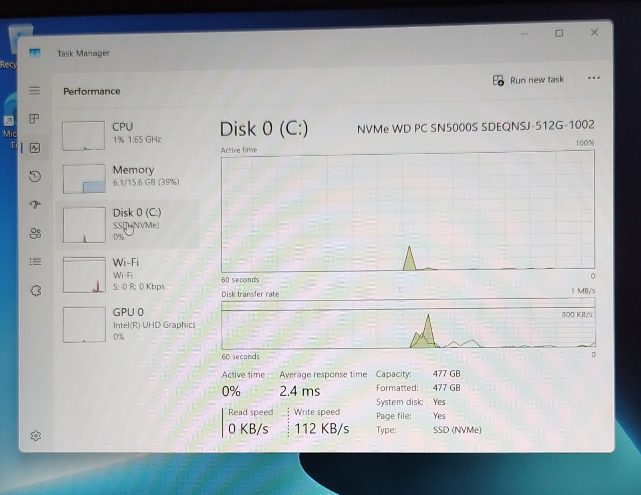The height and width of the screenshot is (495, 641).
Task: Open the Users page icon
Action: coord(36,233)
